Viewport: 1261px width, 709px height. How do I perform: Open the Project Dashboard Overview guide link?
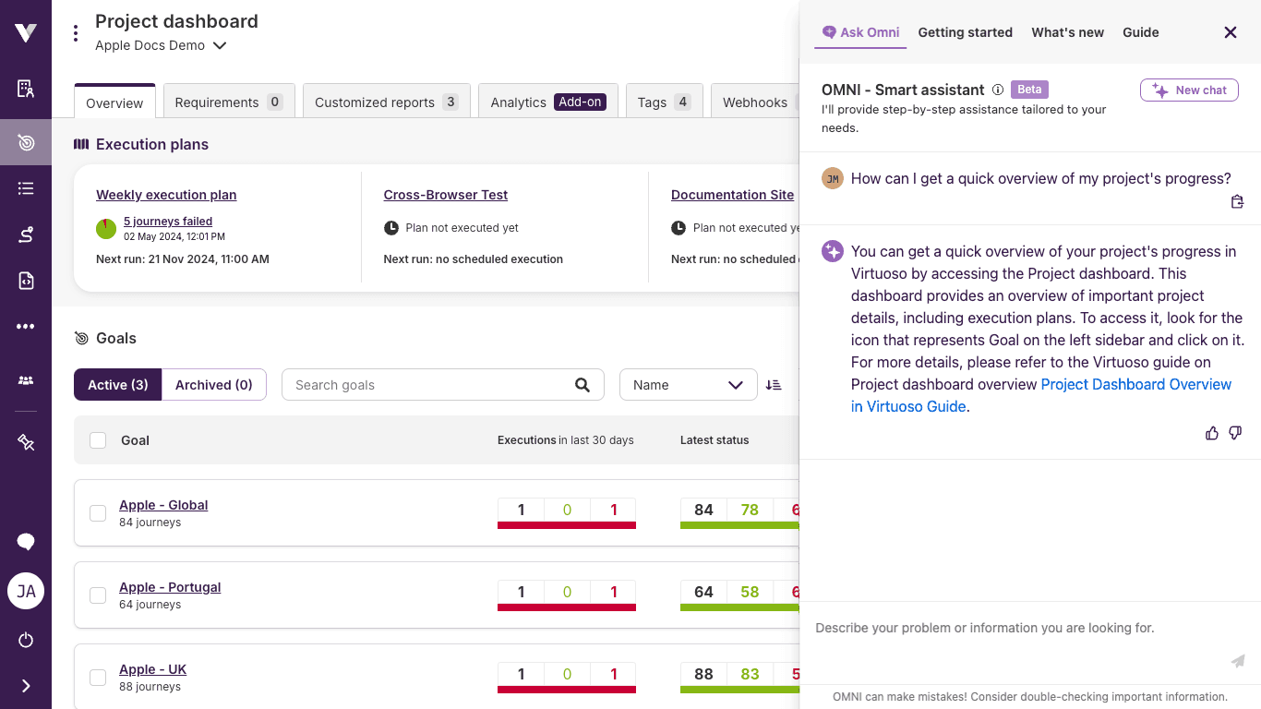[1135, 384]
